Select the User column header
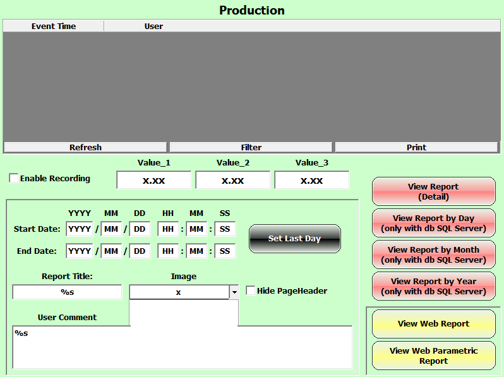 click(153, 26)
